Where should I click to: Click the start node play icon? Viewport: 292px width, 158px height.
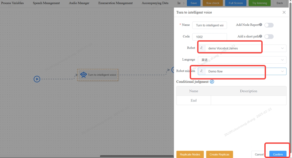tap(37, 79)
